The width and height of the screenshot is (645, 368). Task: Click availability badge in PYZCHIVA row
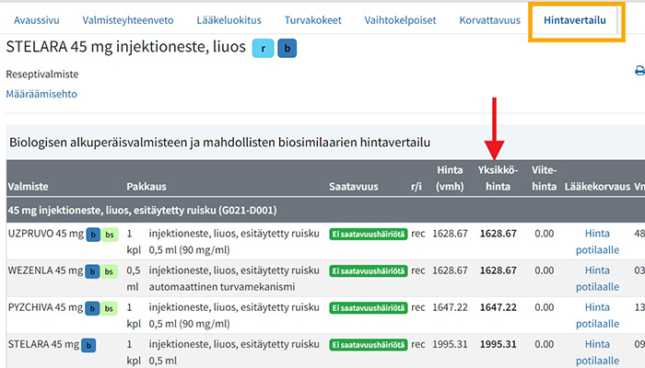(369, 308)
